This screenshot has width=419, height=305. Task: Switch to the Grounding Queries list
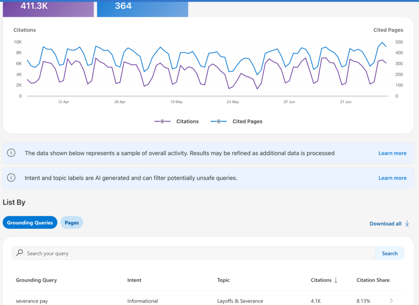(x=30, y=222)
